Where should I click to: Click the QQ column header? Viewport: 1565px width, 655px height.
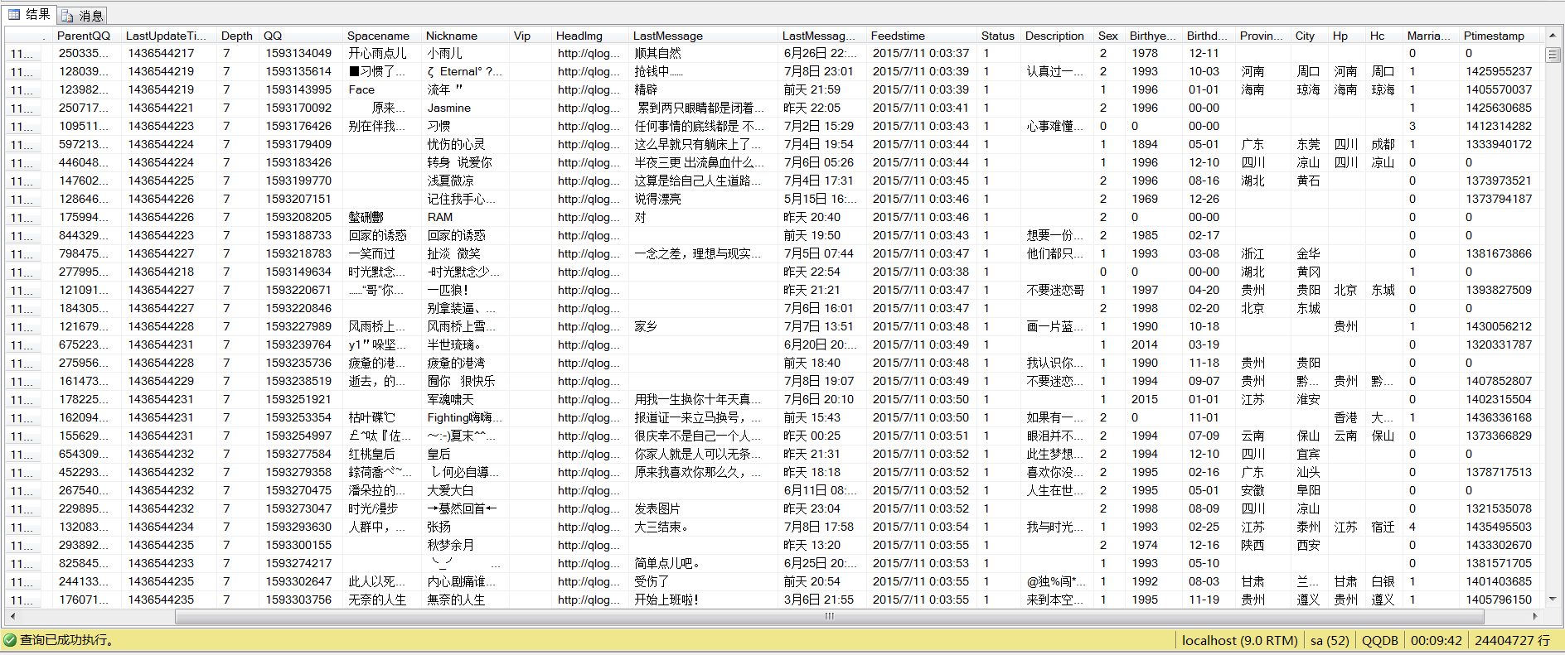point(300,36)
